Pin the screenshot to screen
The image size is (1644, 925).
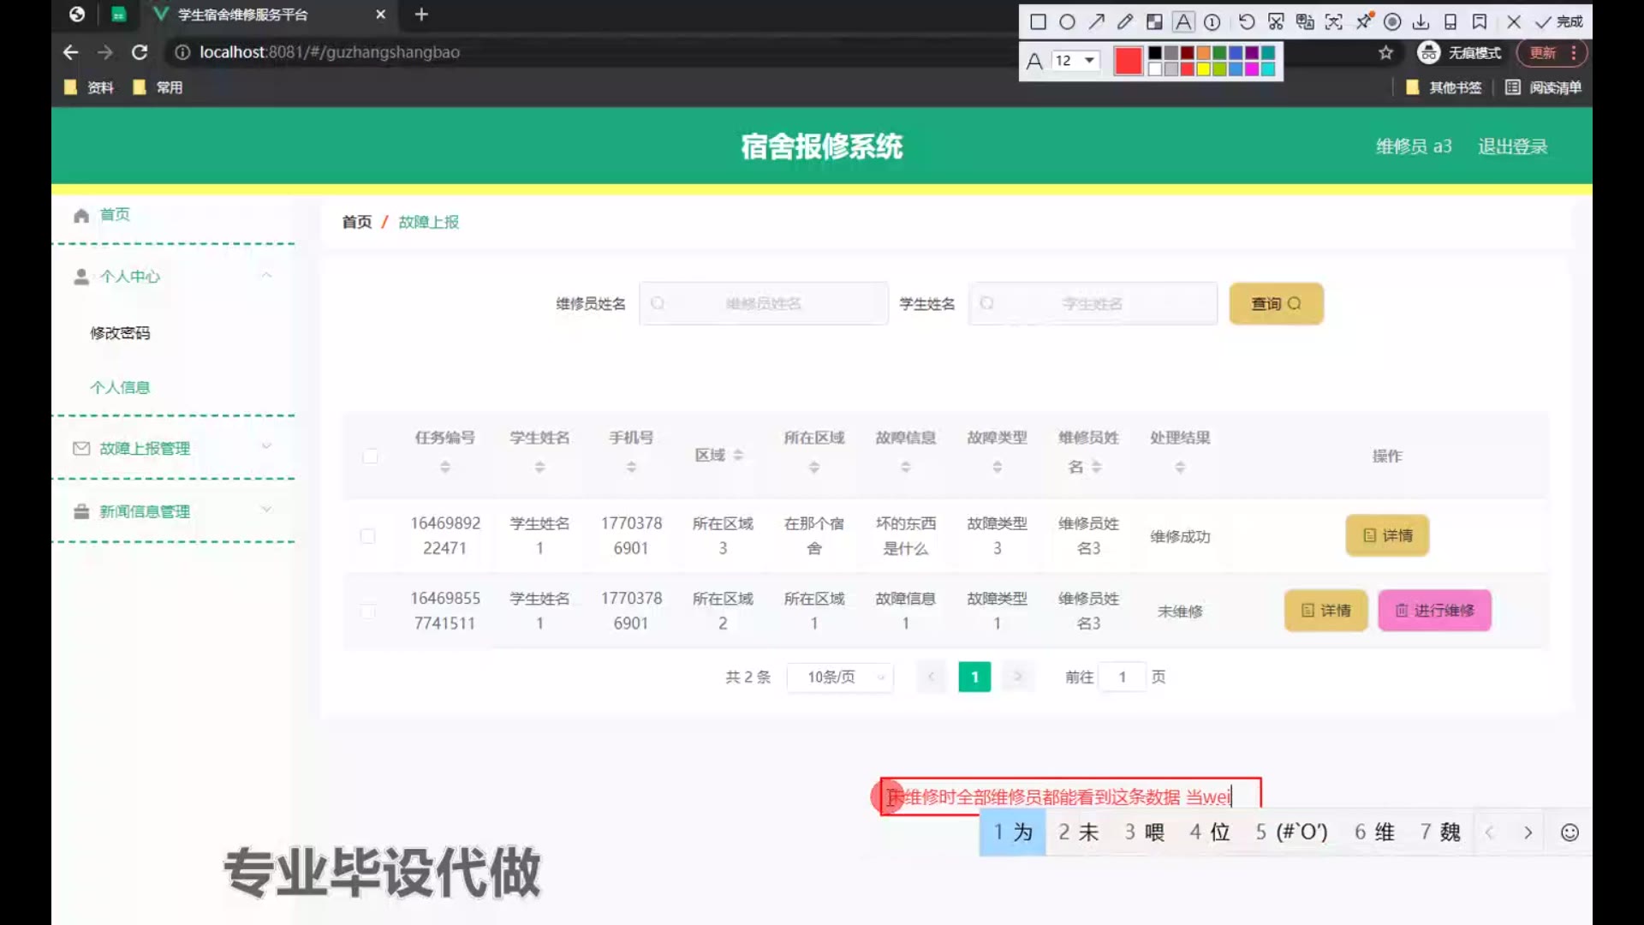[x=1364, y=21]
